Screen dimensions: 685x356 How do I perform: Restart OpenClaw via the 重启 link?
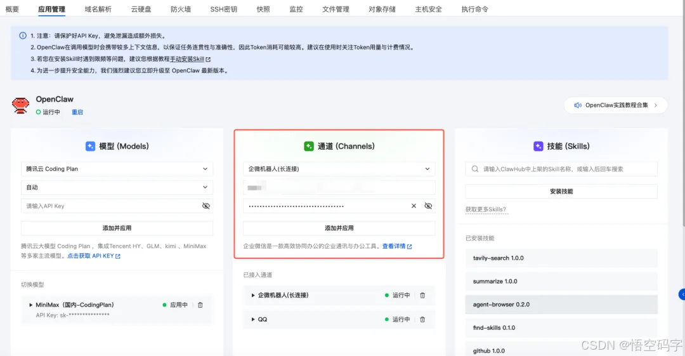pyautogui.click(x=77, y=112)
